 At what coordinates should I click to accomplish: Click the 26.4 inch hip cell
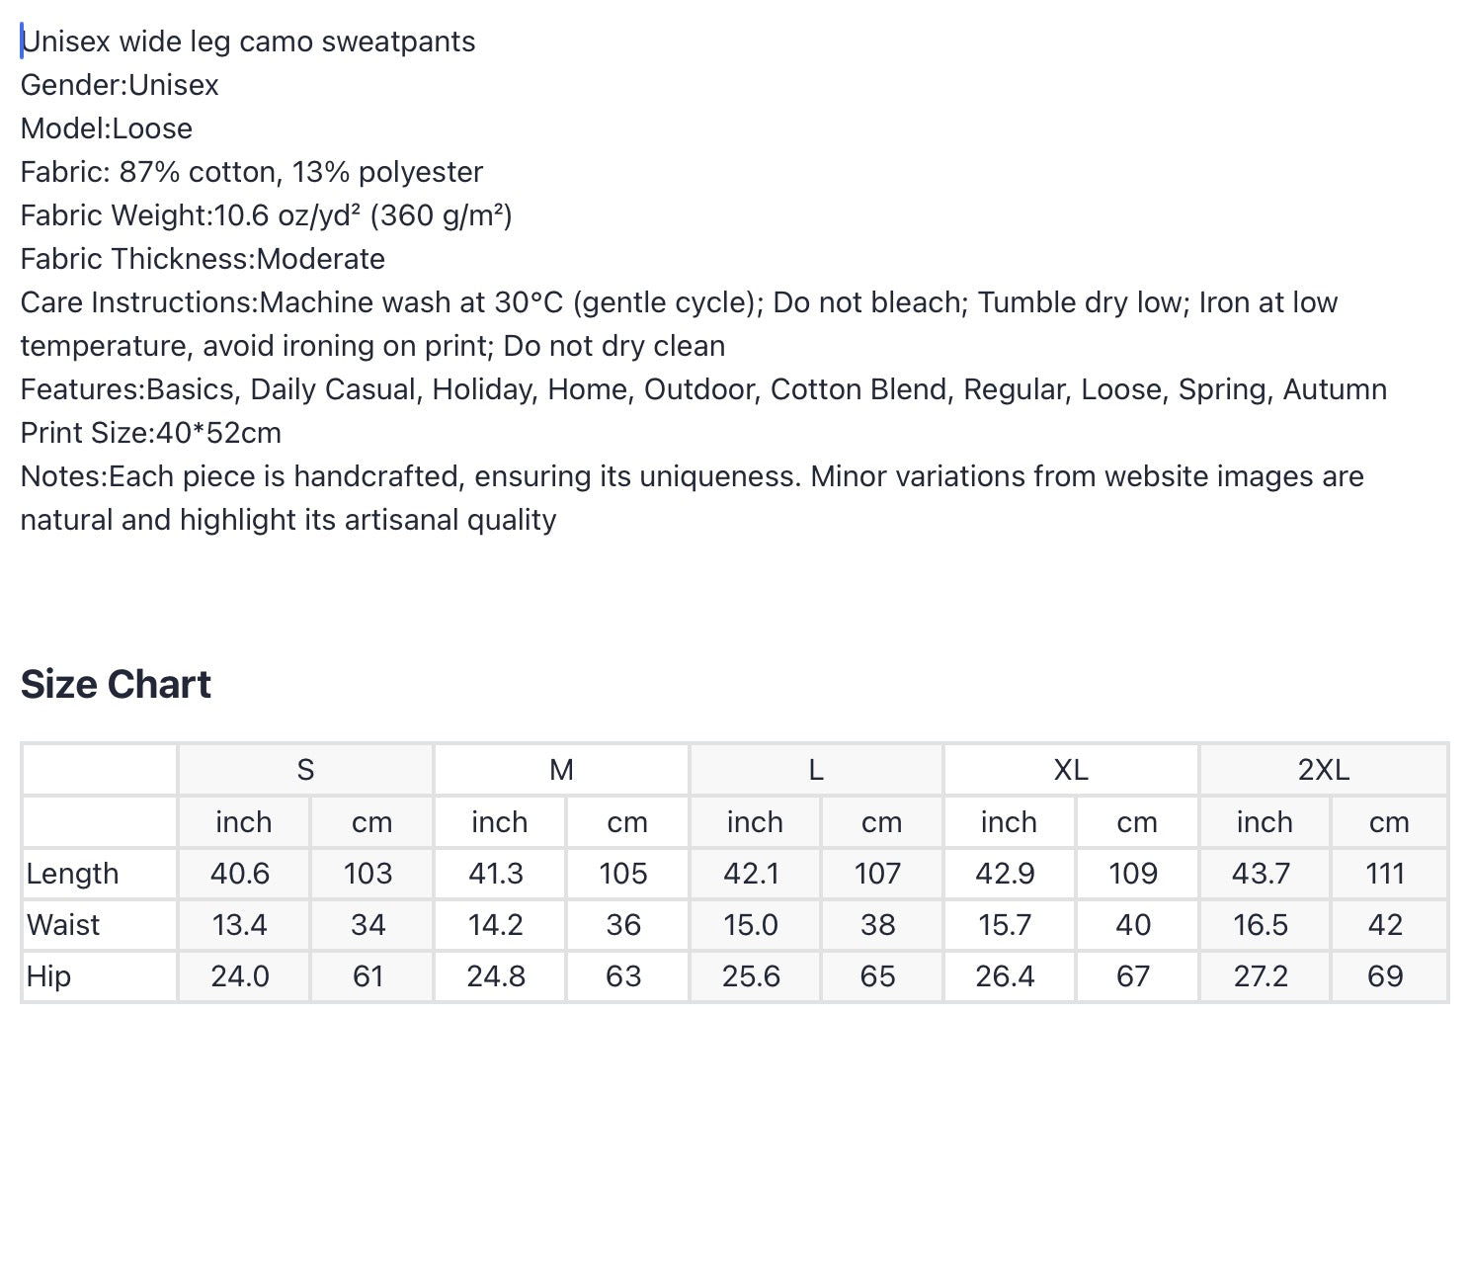point(1006,976)
